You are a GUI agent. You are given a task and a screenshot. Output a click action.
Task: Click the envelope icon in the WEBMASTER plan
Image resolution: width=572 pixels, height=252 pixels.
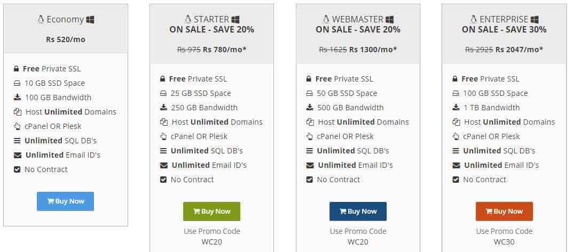[310, 165]
